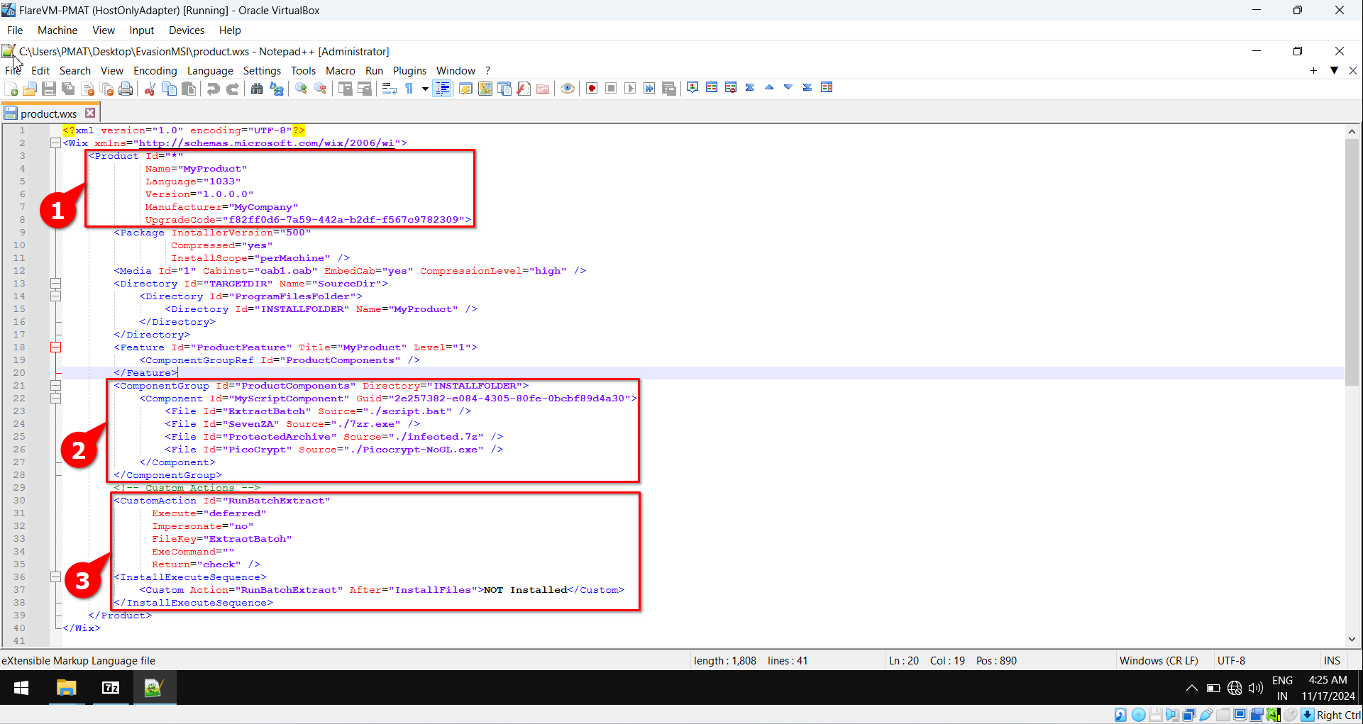Show hidden tray icons chevron

point(1191,688)
